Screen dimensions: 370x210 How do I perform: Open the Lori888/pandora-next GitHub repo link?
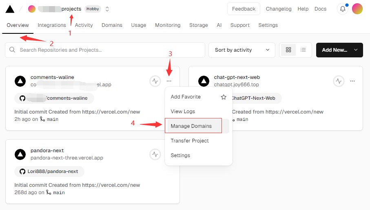point(49,171)
